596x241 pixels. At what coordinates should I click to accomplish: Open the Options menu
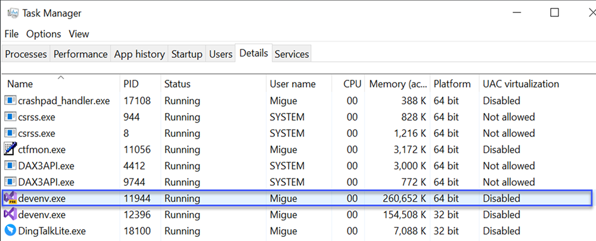pyautogui.click(x=44, y=34)
